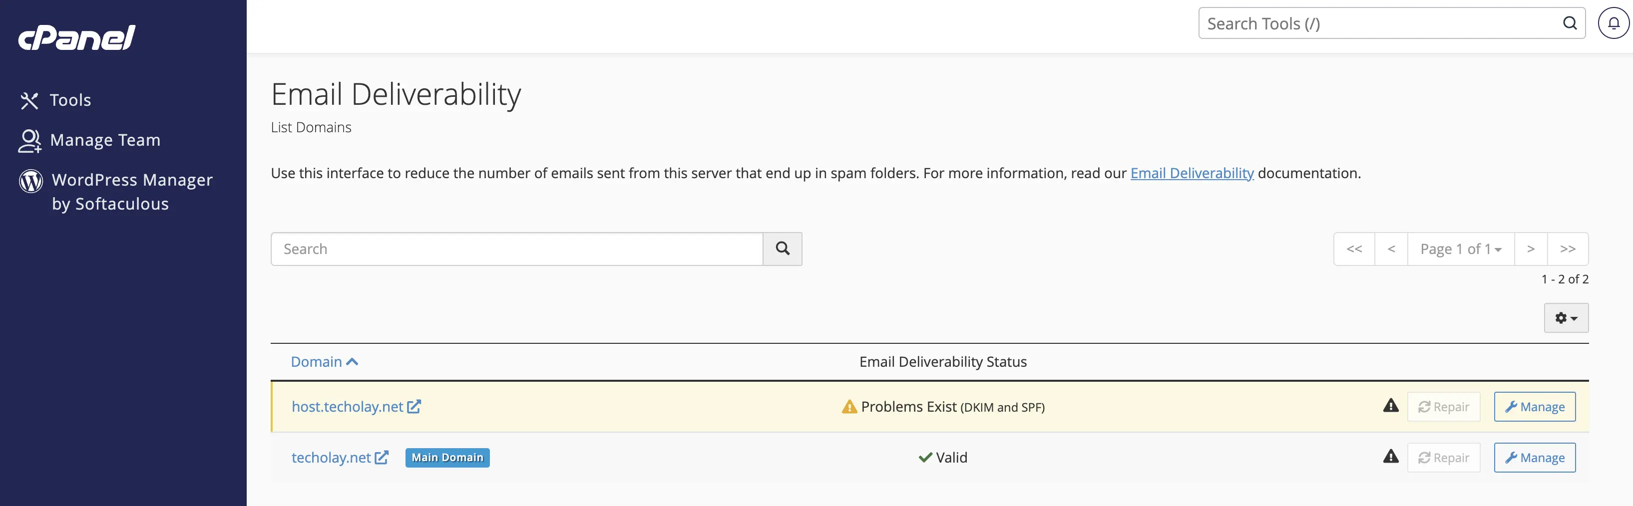This screenshot has width=1633, height=506.
Task: Click the Email Deliverability Status header
Action: pyautogui.click(x=943, y=362)
